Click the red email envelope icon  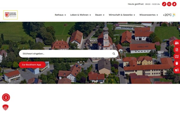click(169, 4)
